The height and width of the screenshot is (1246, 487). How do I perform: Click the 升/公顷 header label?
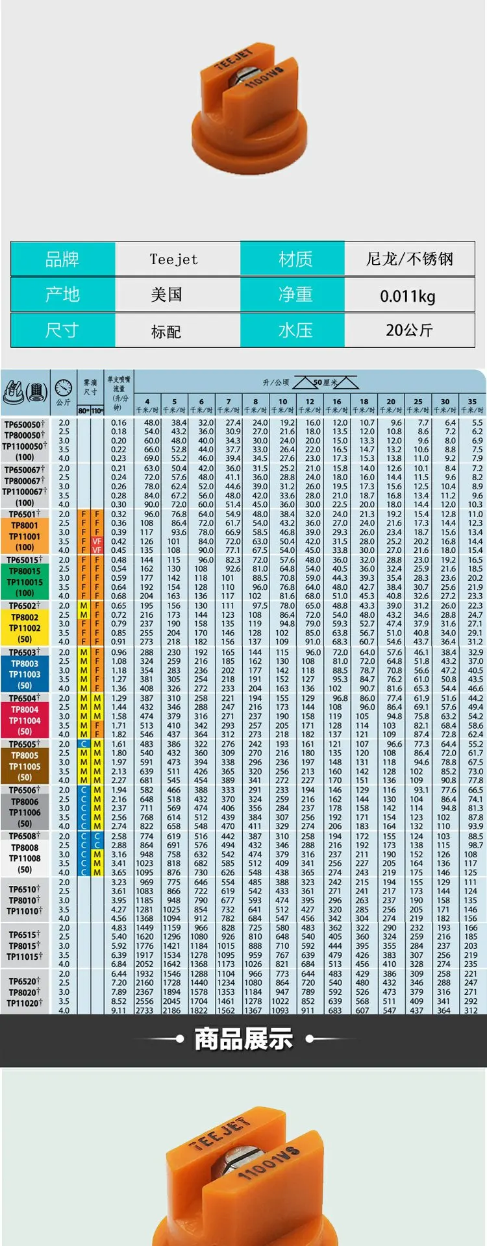(x=275, y=382)
